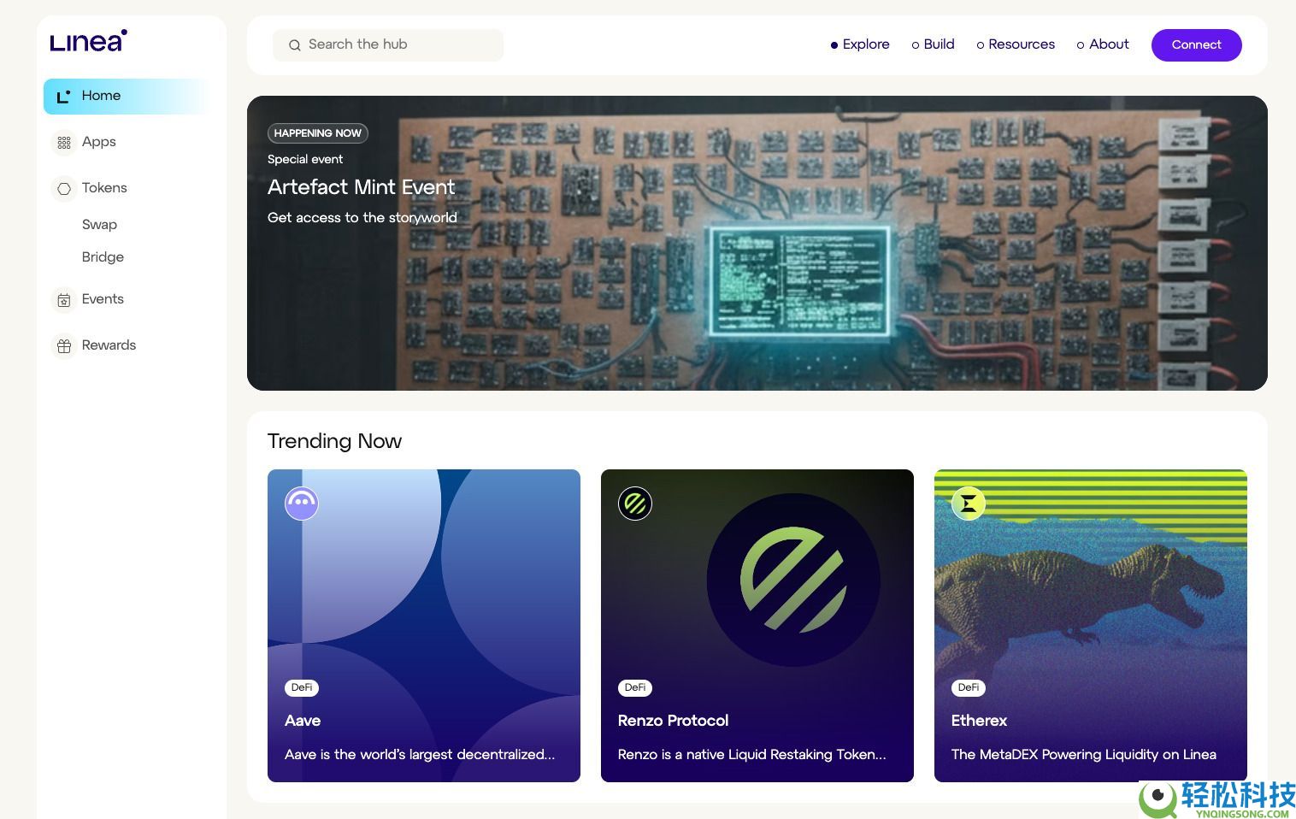1296x819 pixels.
Task: Click the Search the hub field
Action: [x=400, y=45]
